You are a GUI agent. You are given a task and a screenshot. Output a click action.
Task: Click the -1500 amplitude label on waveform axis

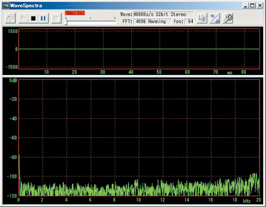pos(12,67)
